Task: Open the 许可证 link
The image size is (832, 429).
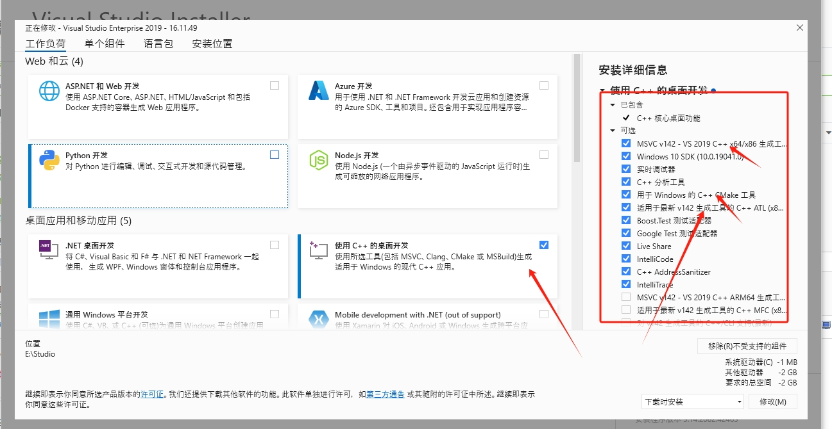Action: coord(152,394)
